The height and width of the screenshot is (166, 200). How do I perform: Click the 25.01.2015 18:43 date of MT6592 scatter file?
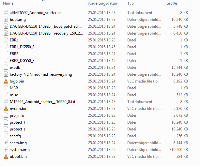tap(102, 102)
